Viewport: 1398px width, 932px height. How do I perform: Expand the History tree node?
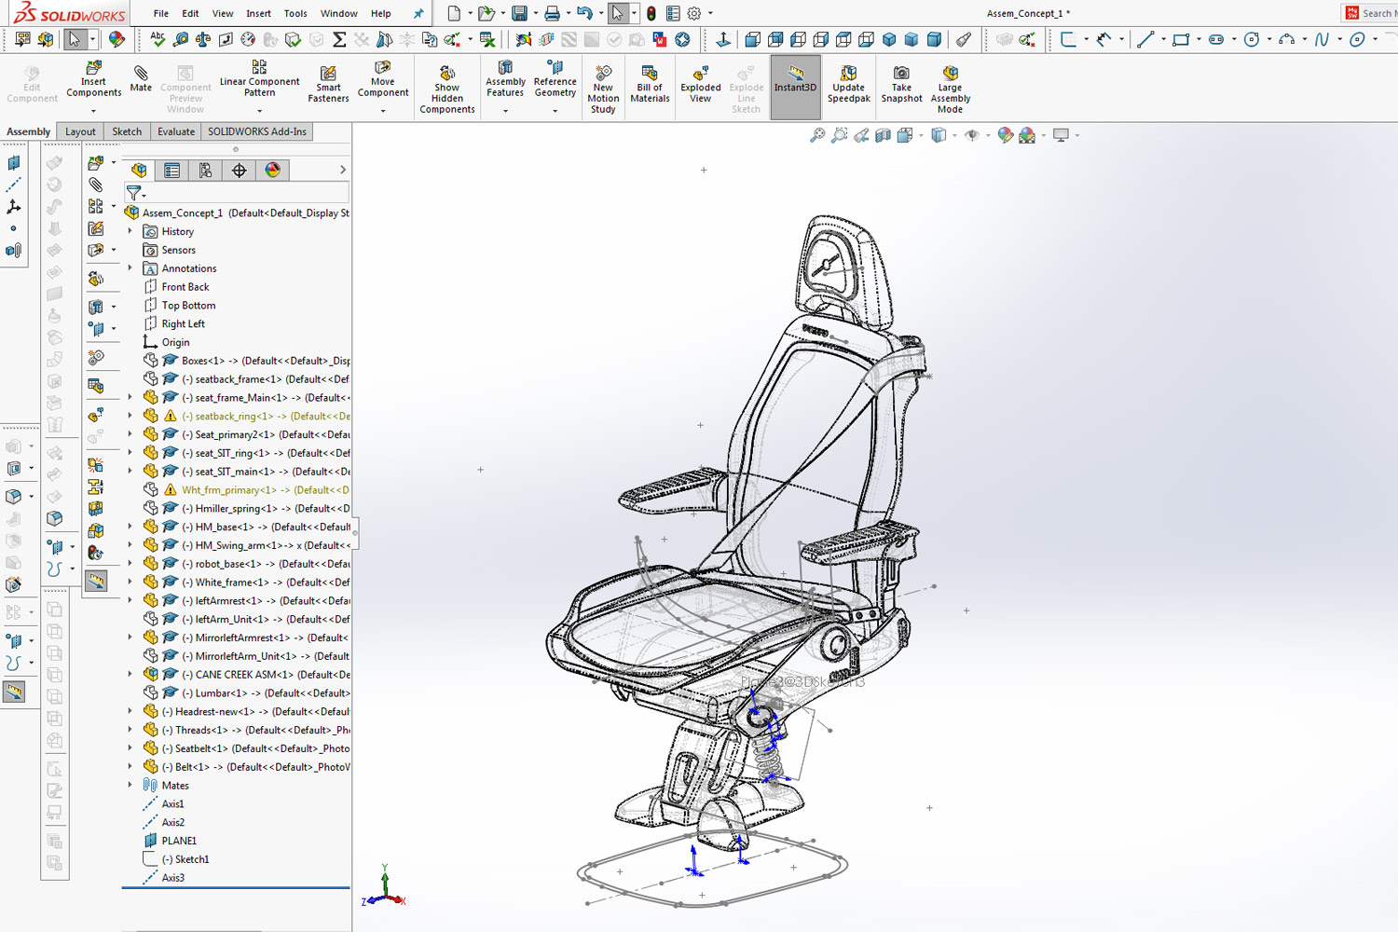pyautogui.click(x=130, y=231)
